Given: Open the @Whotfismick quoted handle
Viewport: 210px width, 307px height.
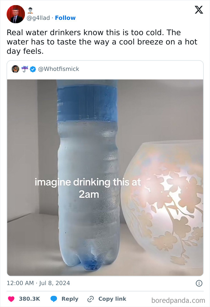Looking at the screenshot, I should [58, 69].
